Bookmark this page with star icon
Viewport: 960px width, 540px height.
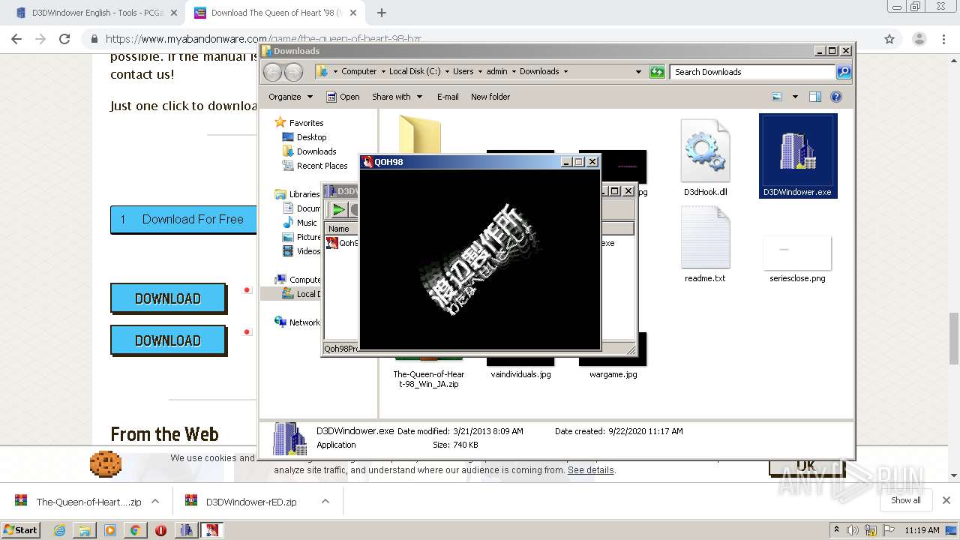(x=889, y=39)
